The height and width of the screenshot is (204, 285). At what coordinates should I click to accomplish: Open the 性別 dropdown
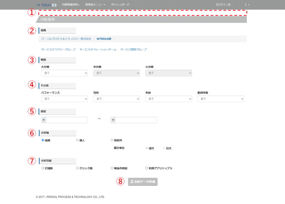pyautogui.click(x=117, y=99)
